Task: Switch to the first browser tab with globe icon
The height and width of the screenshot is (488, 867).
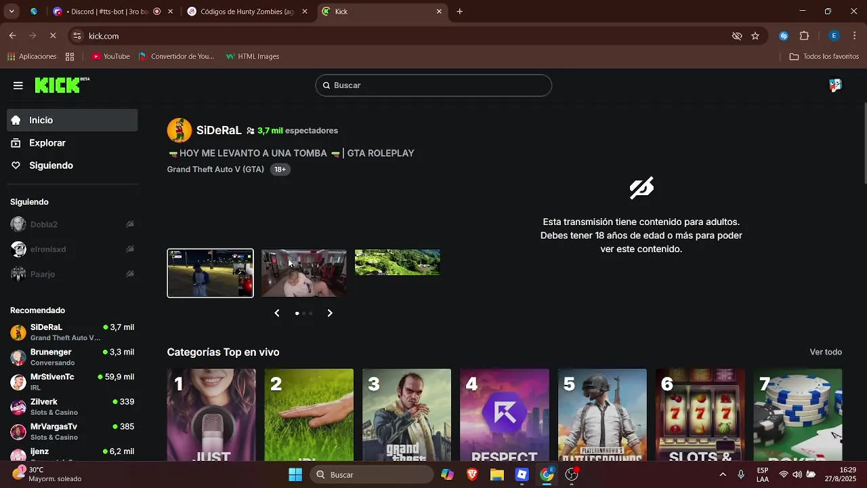Action: click(34, 12)
